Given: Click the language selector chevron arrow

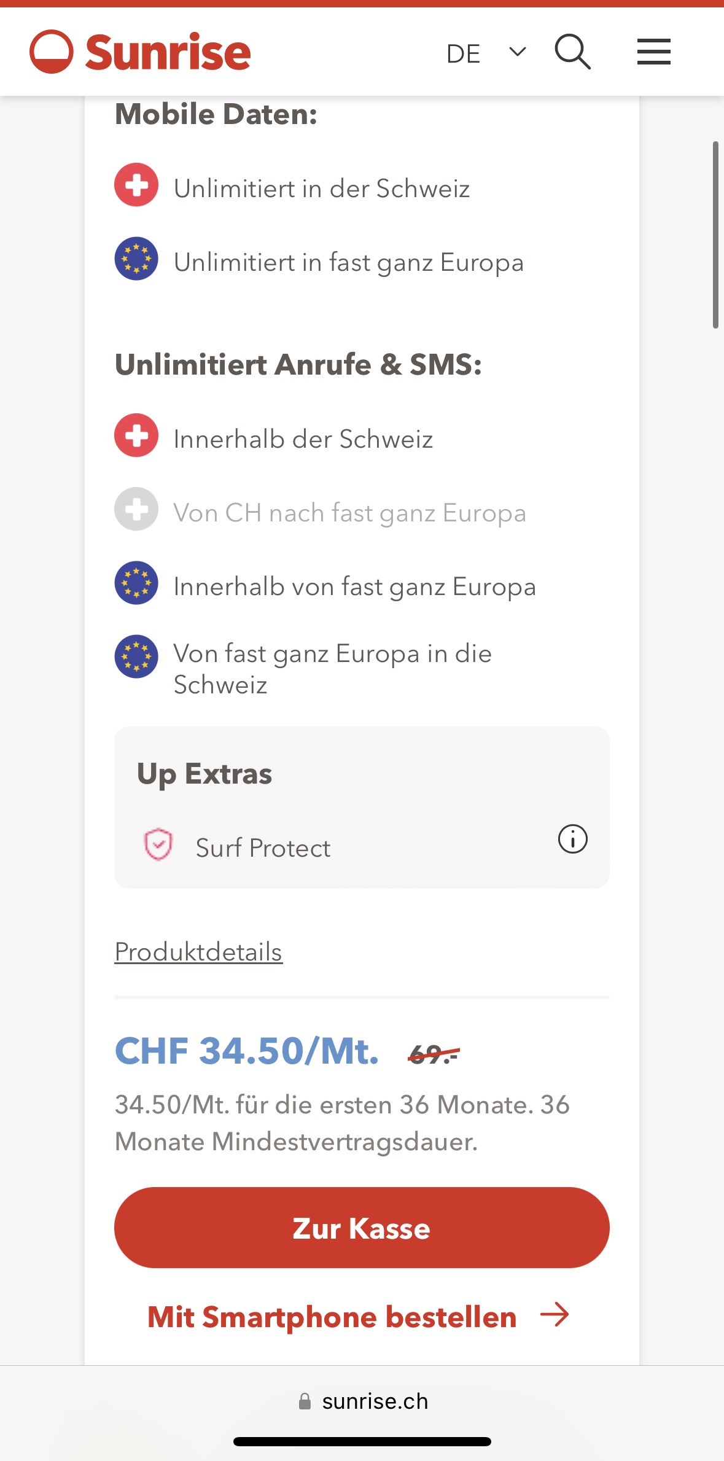Looking at the screenshot, I should (518, 52).
